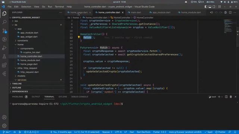Split the terminal pane

226,97
